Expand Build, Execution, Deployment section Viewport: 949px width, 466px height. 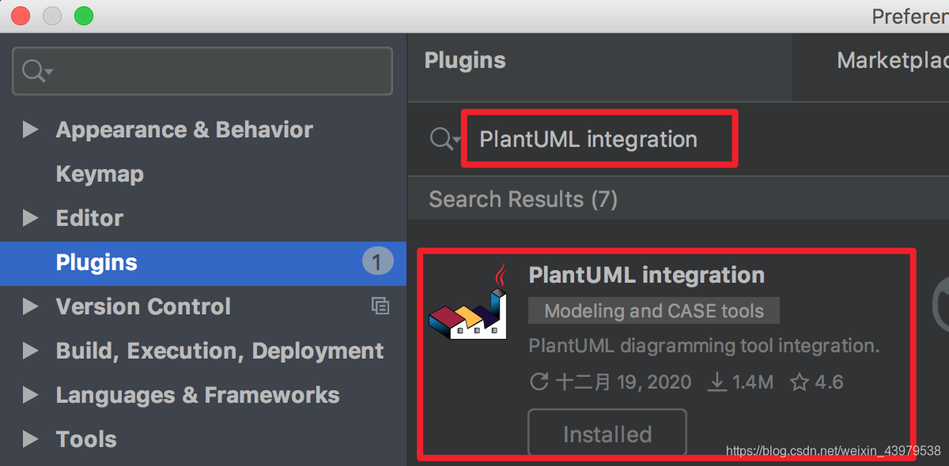30,351
